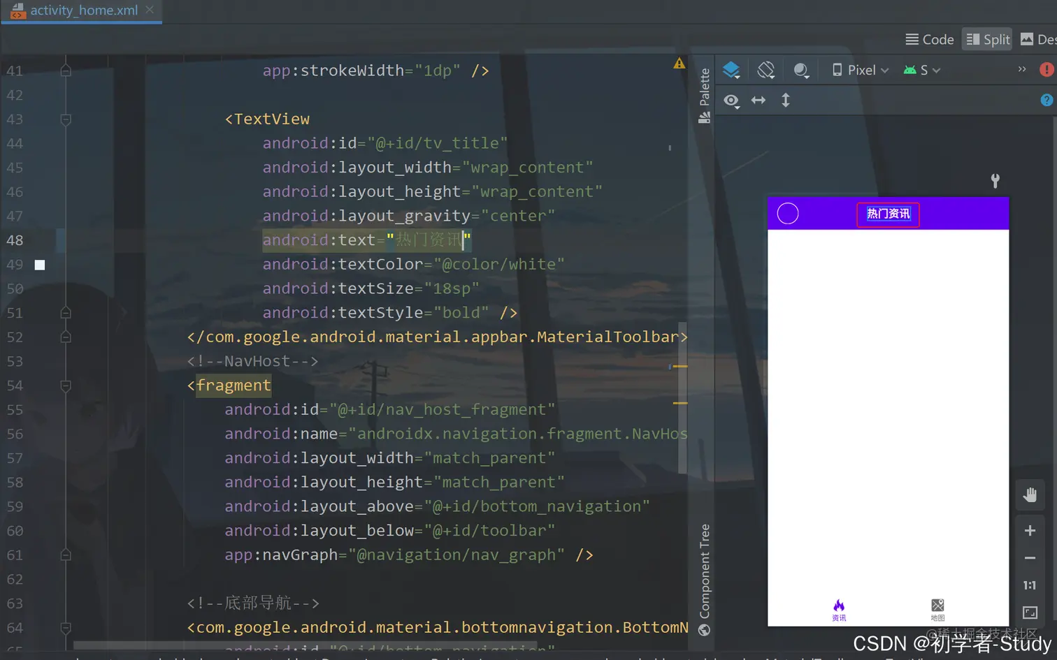Open the view options eye icon

point(731,101)
